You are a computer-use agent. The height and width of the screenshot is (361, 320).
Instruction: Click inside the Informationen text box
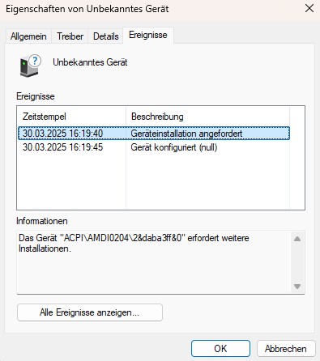pyautogui.click(x=155, y=262)
